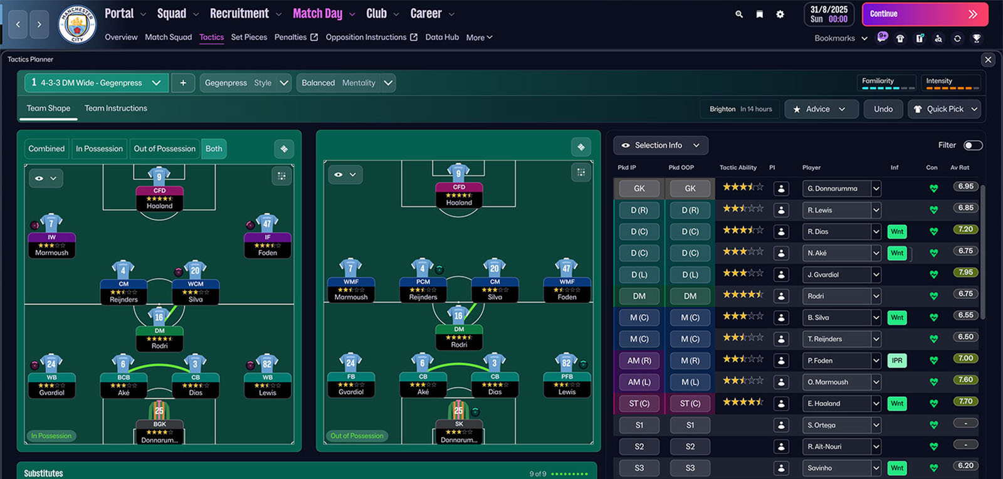Click the Continue button
The width and height of the screenshot is (1003, 479).
(925, 14)
